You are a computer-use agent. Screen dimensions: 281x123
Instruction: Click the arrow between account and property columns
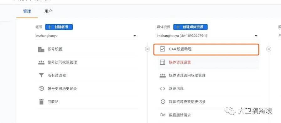click(x=147, y=49)
